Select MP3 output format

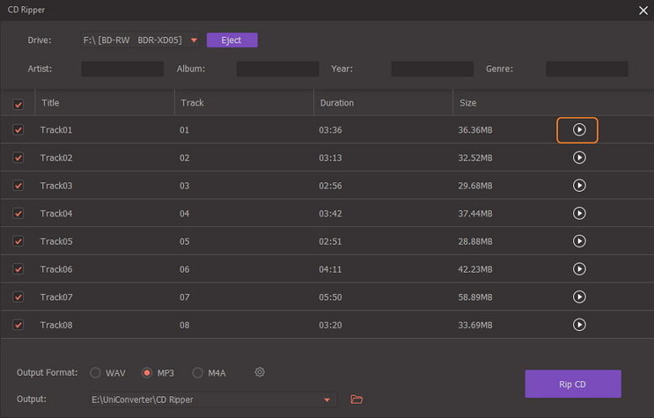(x=147, y=372)
